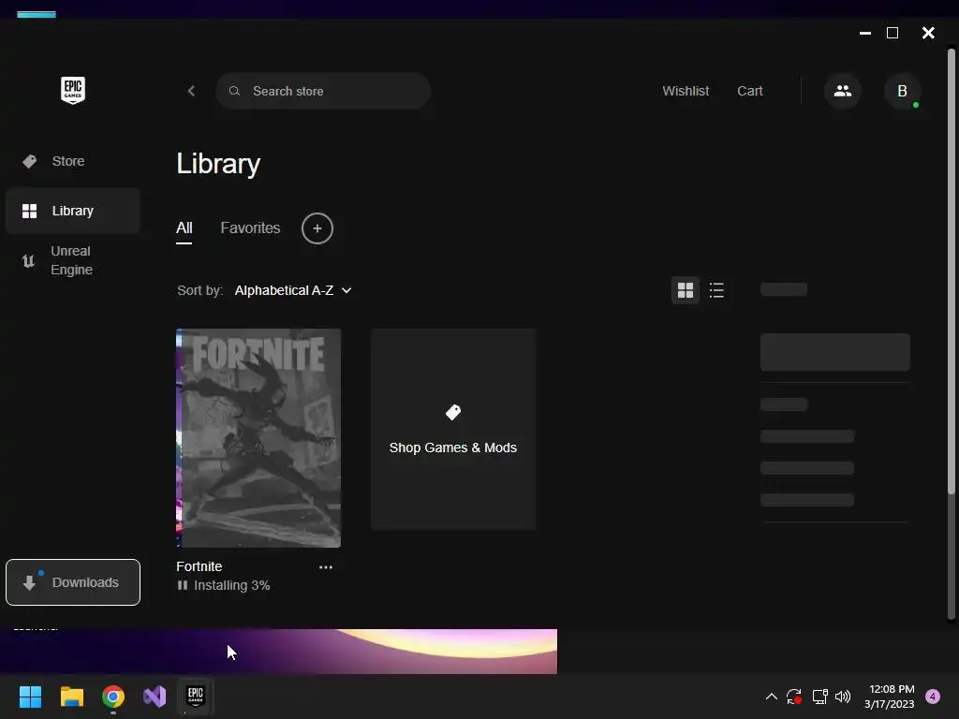The width and height of the screenshot is (959, 719).
Task: Maximize the Epic Games launcher window
Action: [x=893, y=33]
